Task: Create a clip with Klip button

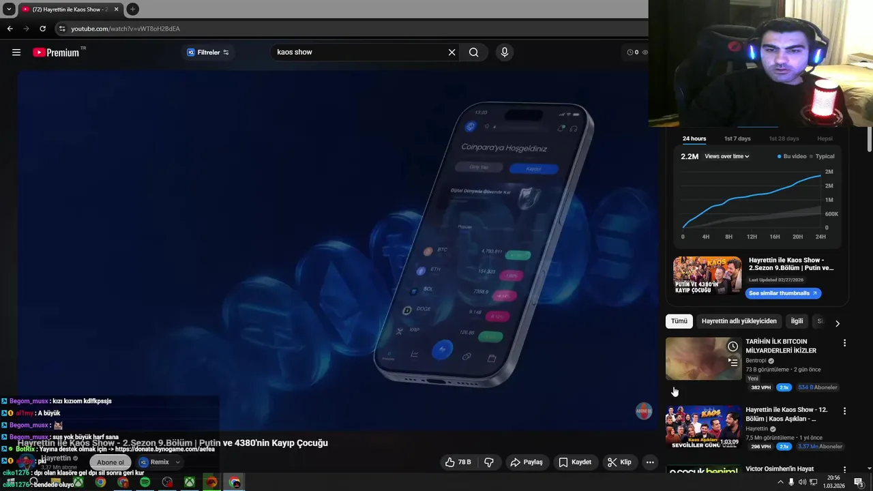Action: [x=619, y=462]
